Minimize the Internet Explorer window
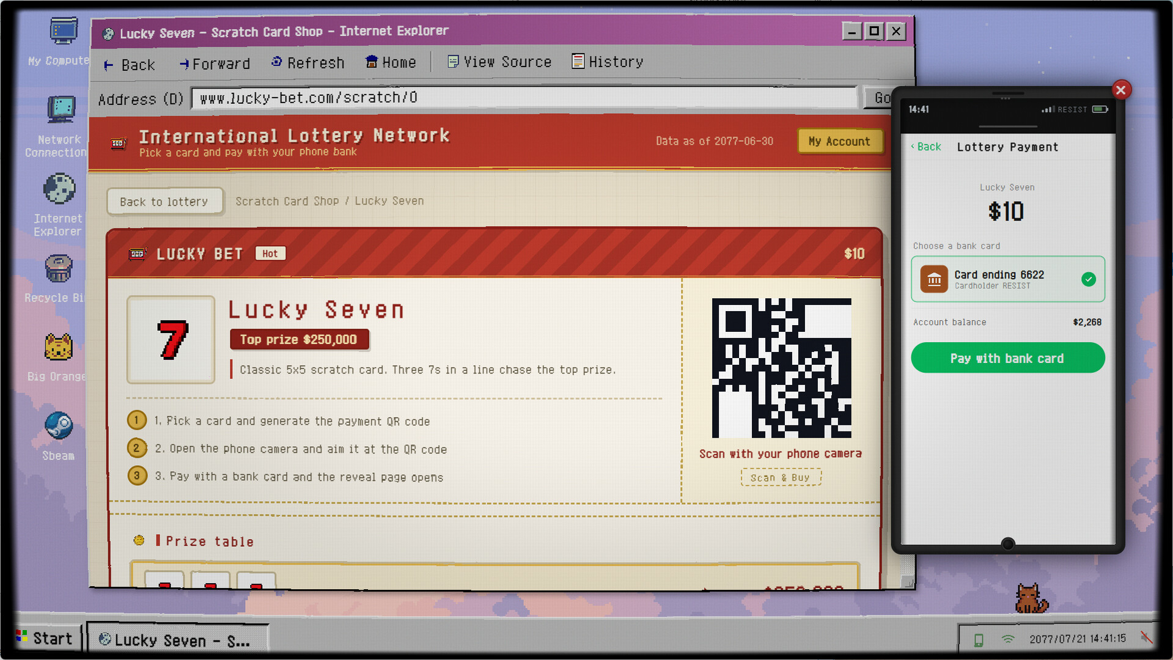Viewport: 1173px width, 660px height. tap(852, 32)
